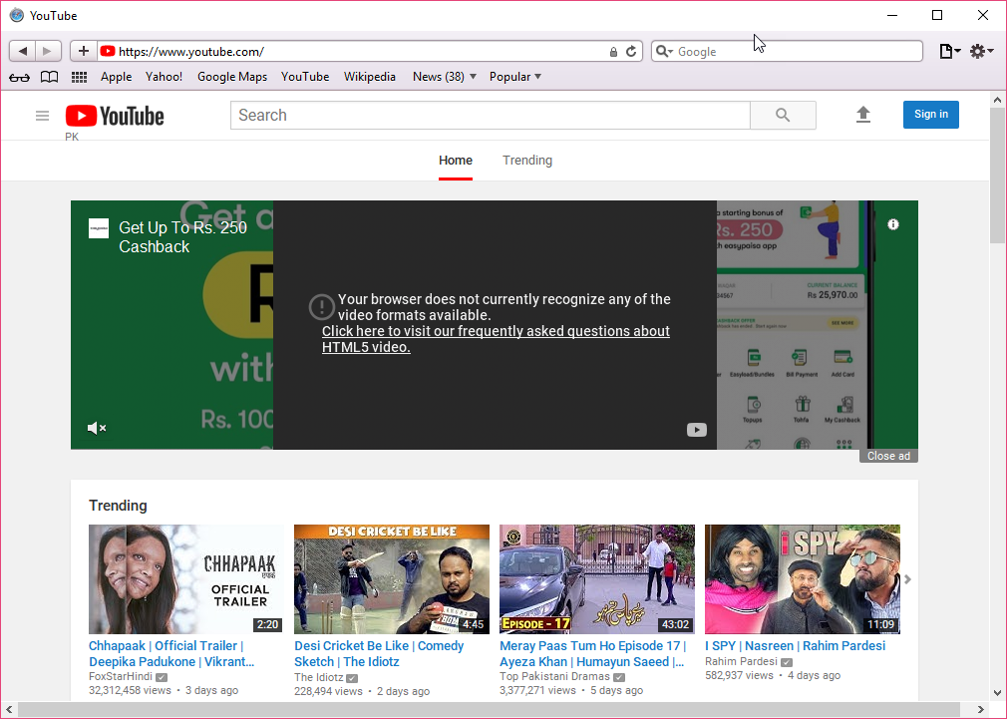Select the Home tab
This screenshot has height=719, width=1007.
(456, 161)
